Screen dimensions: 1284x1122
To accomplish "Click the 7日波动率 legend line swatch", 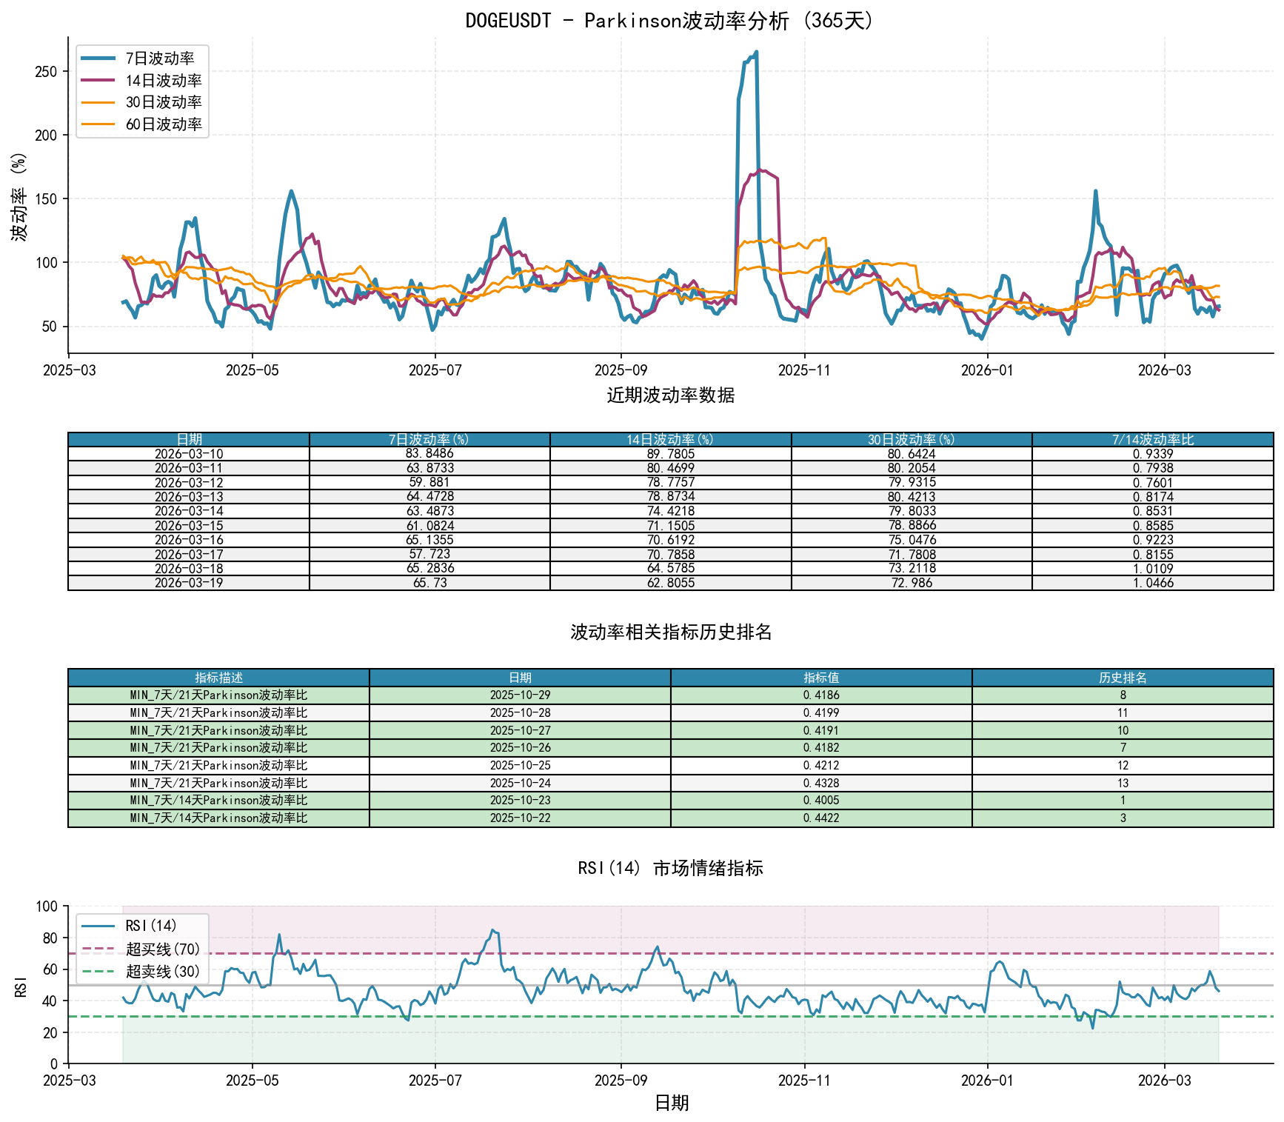I will coord(98,59).
